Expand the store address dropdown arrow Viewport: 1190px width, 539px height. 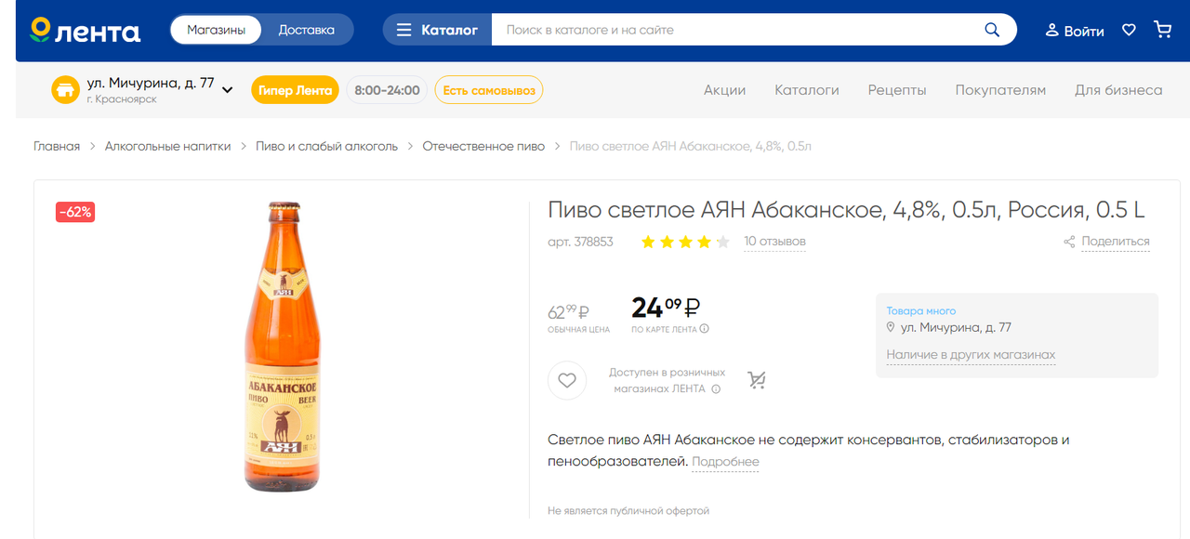point(228,90)
